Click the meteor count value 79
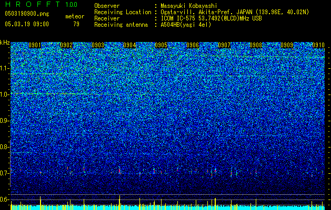Screen dimensions: 331x210 pyautogui.click(x=76, y=24)
